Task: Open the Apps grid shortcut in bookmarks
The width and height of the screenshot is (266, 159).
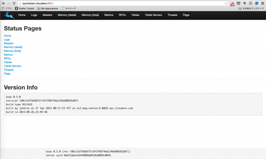Action: [7, 9]
